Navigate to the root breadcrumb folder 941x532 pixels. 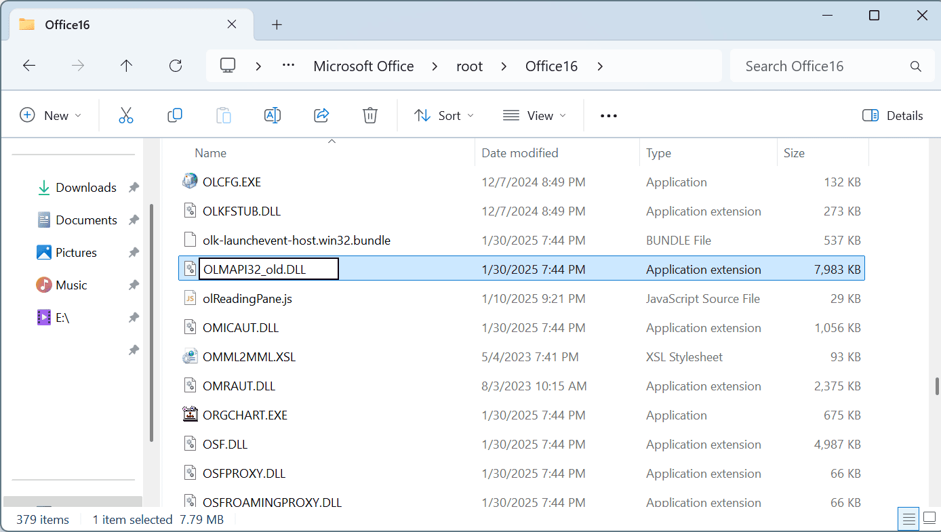(470, 66)
